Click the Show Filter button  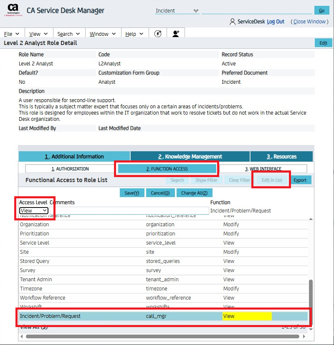point(206,180)
